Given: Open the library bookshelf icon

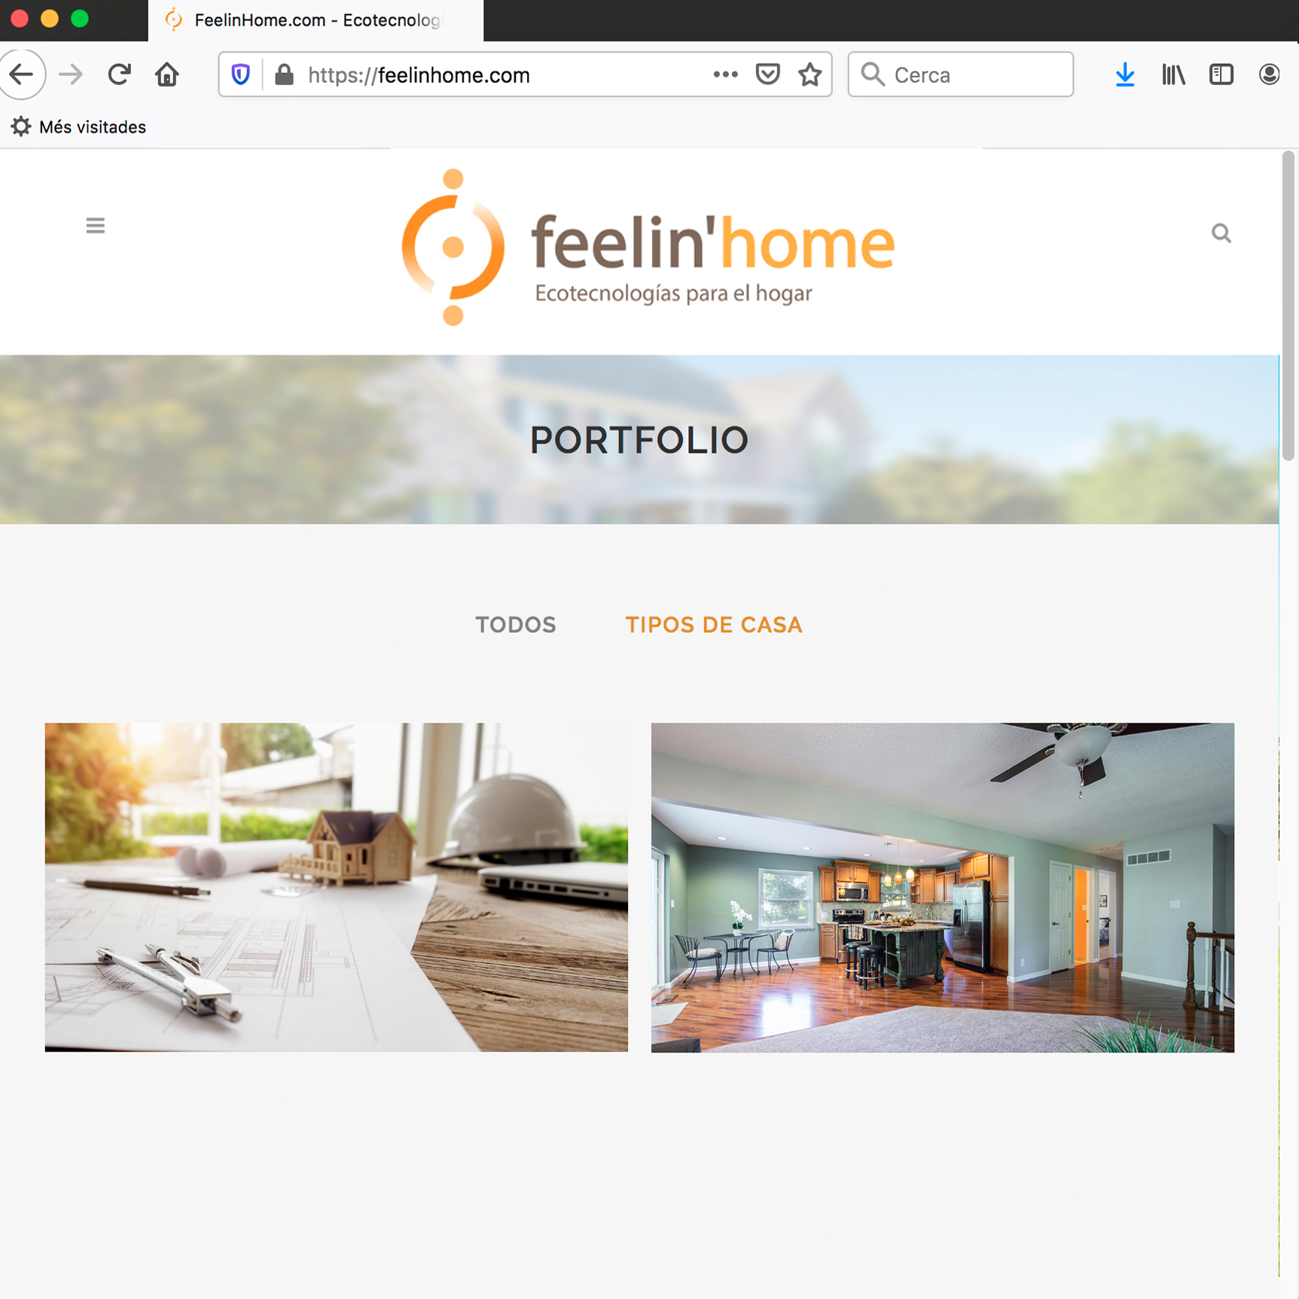Looking at the screenshot, I should point(1173,75).
